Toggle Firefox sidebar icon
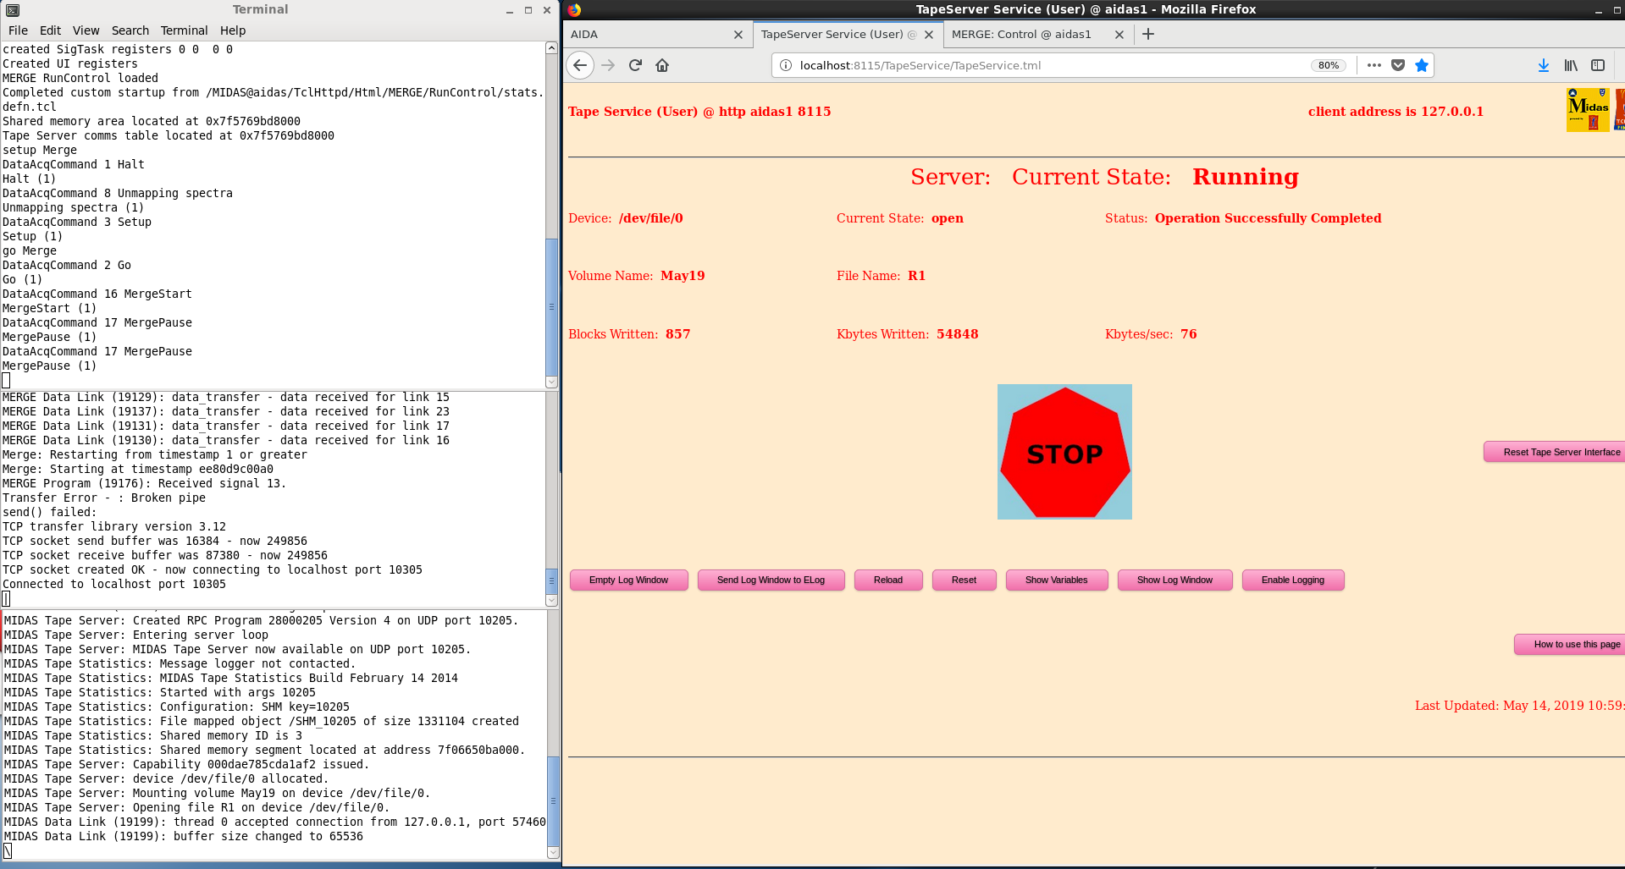1625x869 pixels. (x=1598, y=65)
